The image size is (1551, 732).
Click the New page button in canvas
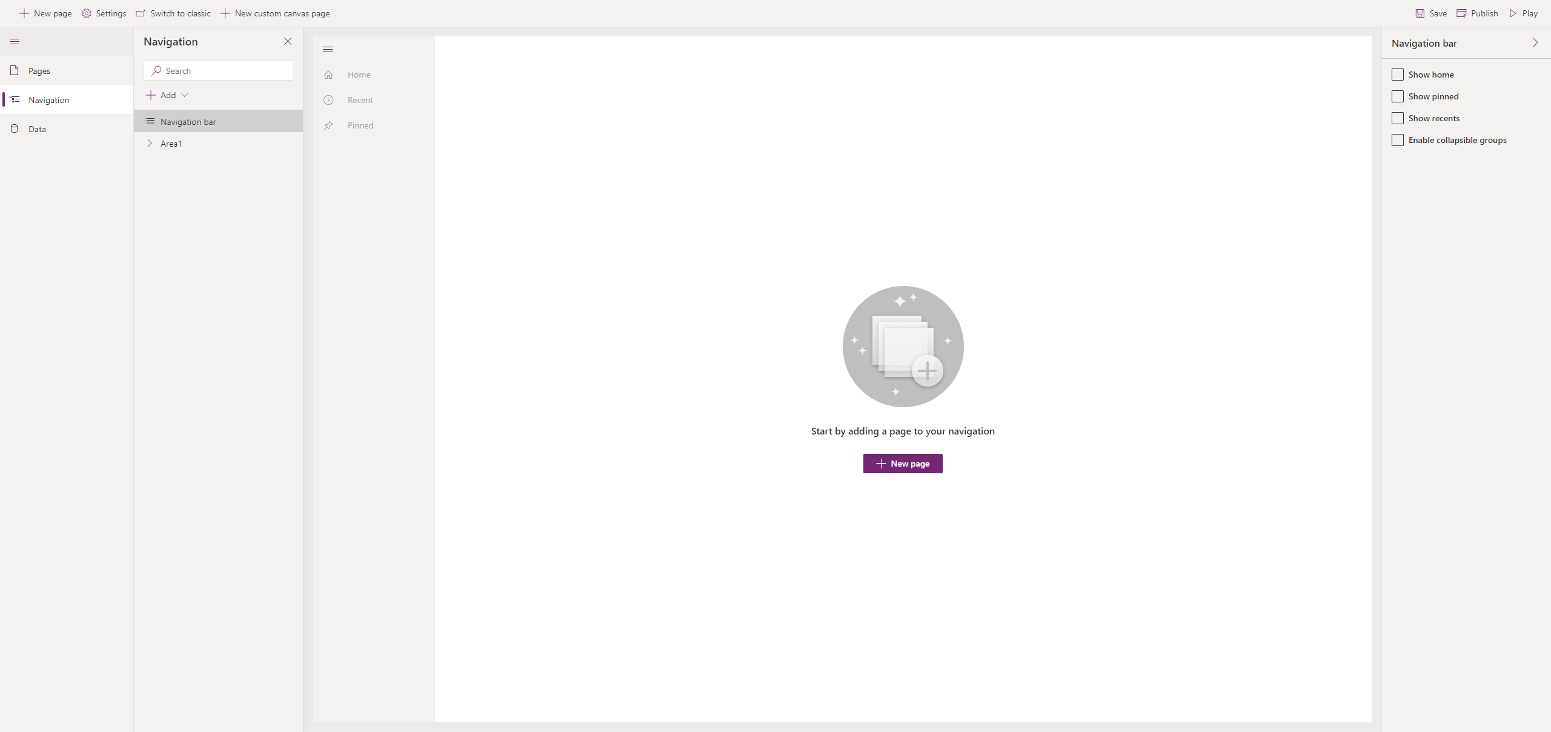pos(902,463)
